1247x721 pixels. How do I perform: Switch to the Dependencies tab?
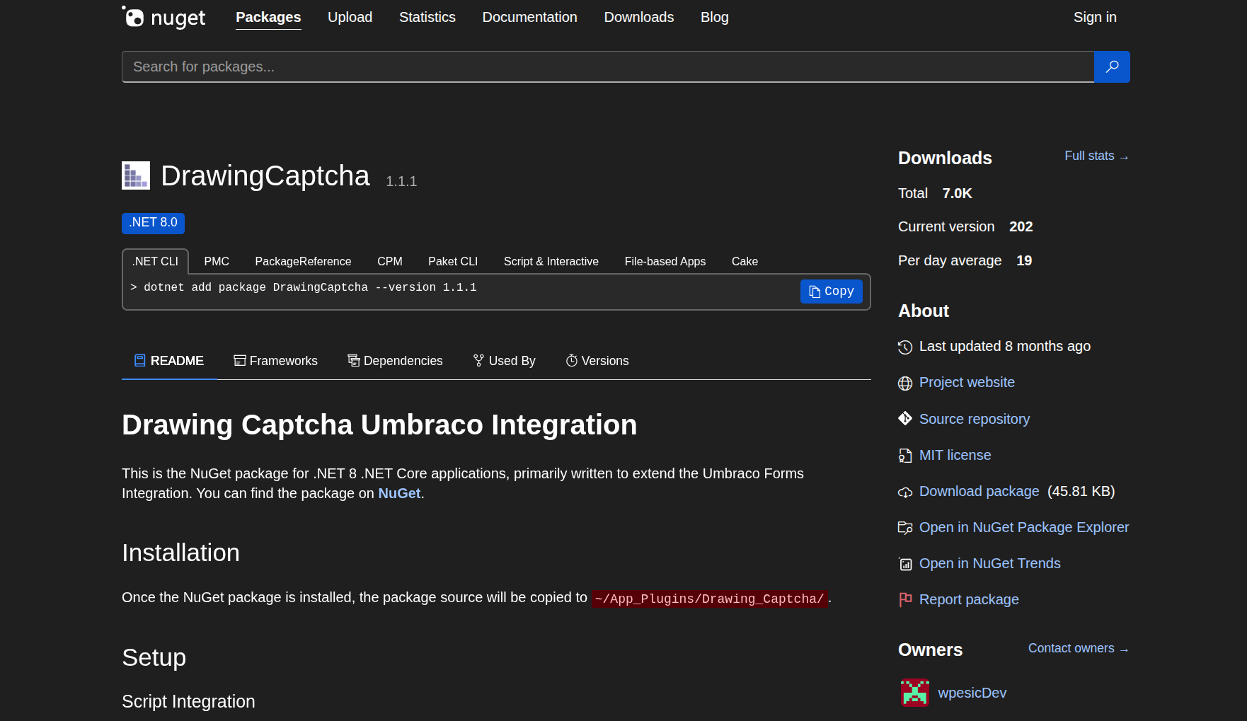(x=395, y=361)
